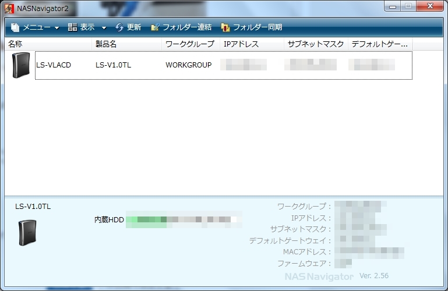Click the デフォルトゲートウェイ label in details pane
Screen dimensions: 448x291
point(290,241)
